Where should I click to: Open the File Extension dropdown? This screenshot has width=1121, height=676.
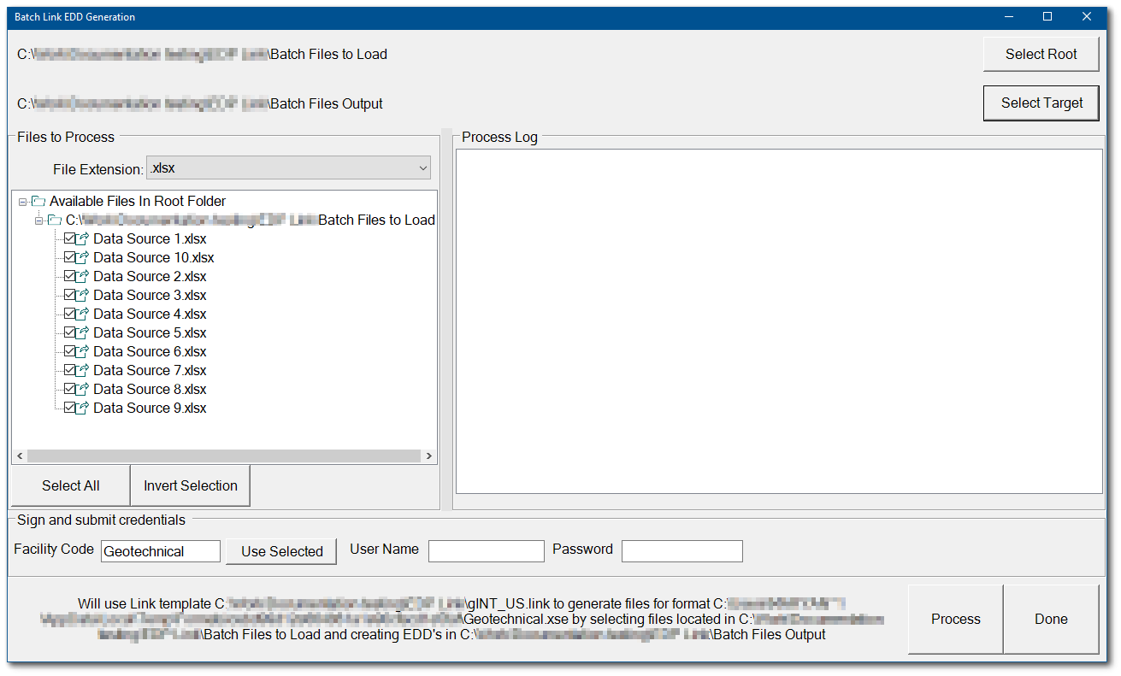[422, 168]
